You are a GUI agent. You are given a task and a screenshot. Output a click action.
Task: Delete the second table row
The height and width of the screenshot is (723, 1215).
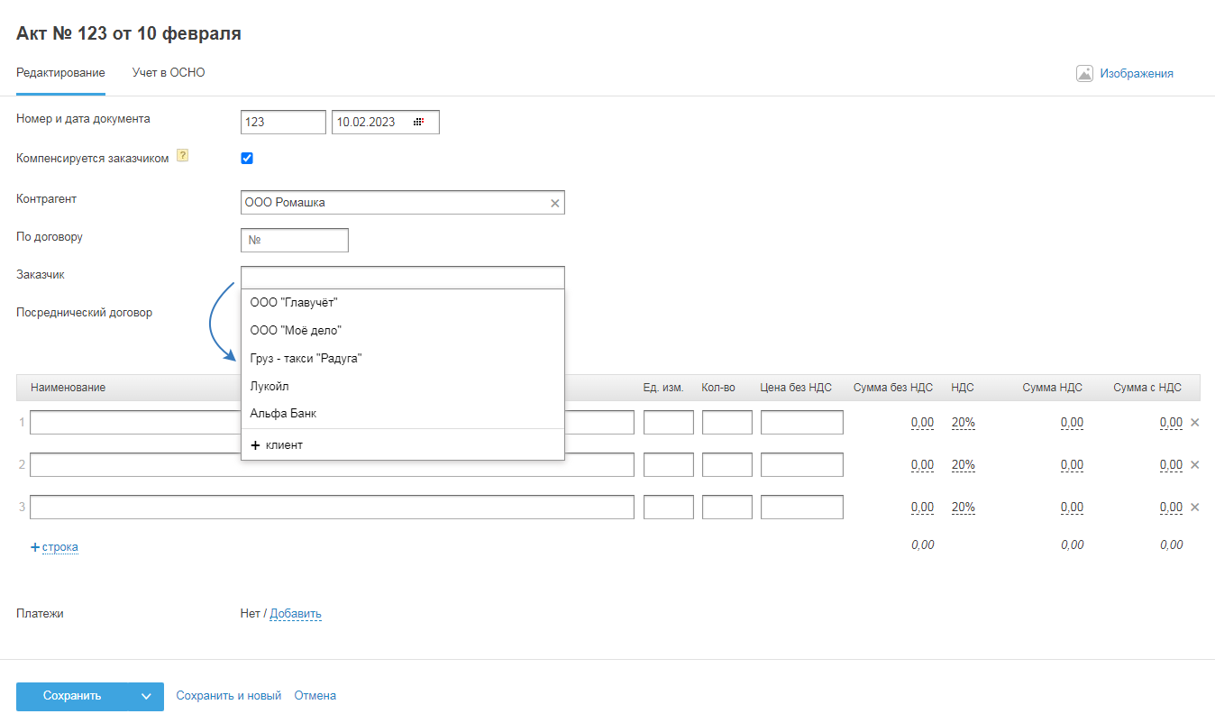point(1195,464)
